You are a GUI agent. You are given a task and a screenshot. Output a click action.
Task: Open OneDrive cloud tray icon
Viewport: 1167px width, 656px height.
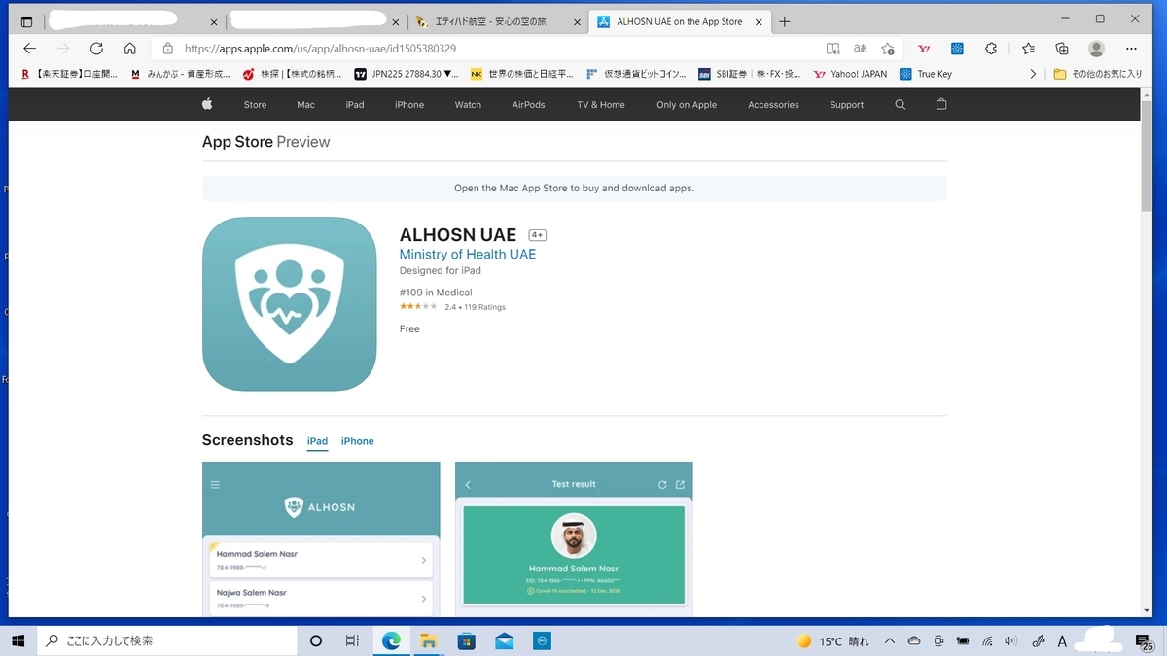914,641
